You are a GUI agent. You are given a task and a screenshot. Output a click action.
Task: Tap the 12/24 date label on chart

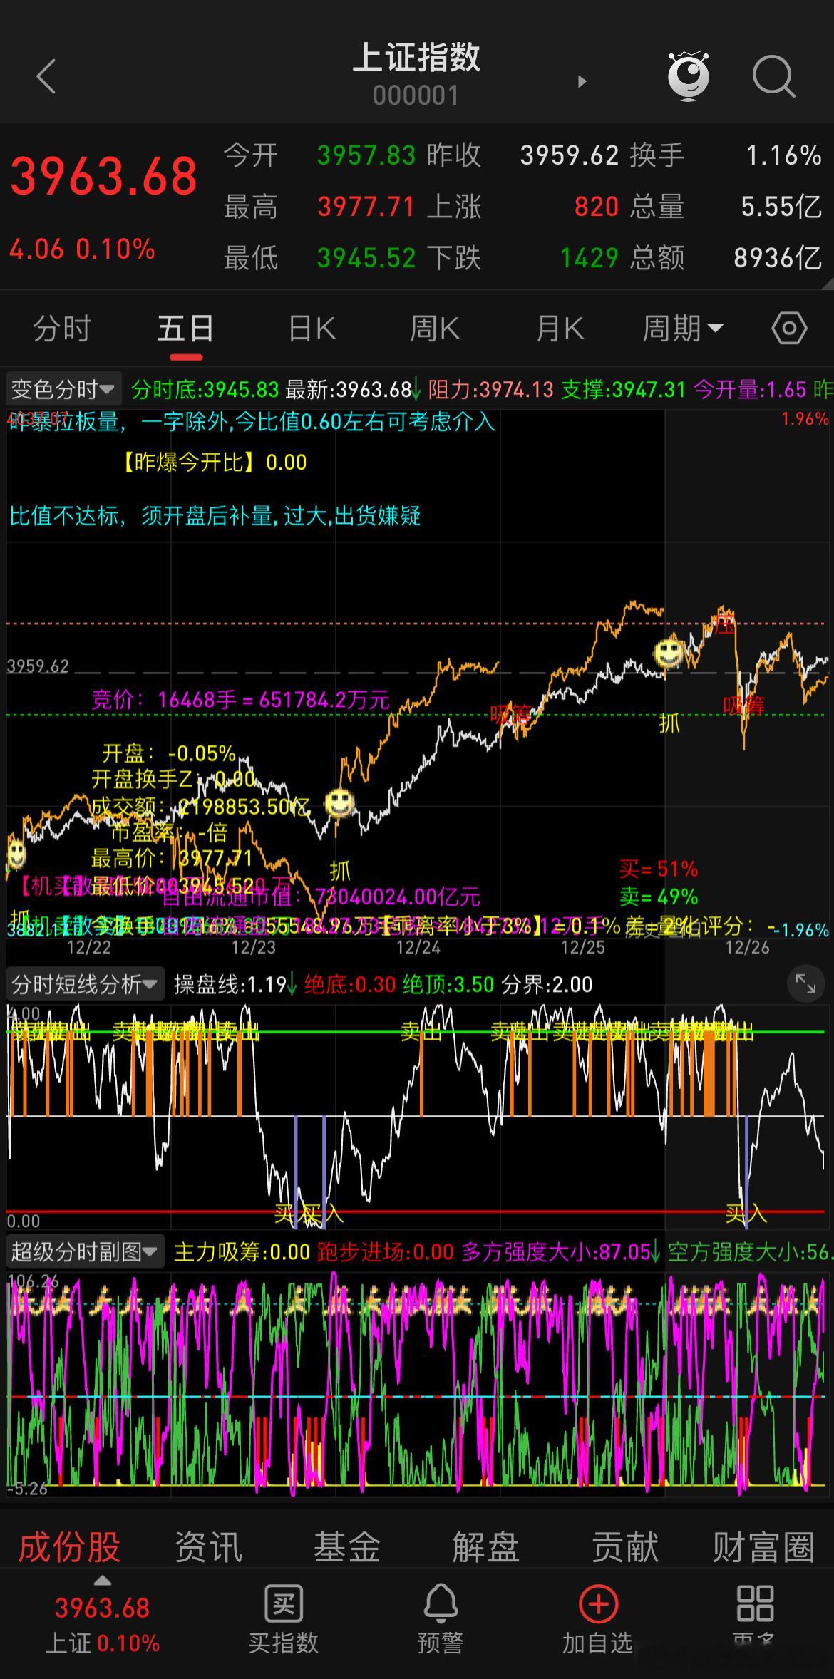(x=418, y=947)
